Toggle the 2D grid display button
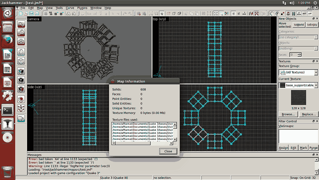319x180 pixels. (x=45, y=13)
